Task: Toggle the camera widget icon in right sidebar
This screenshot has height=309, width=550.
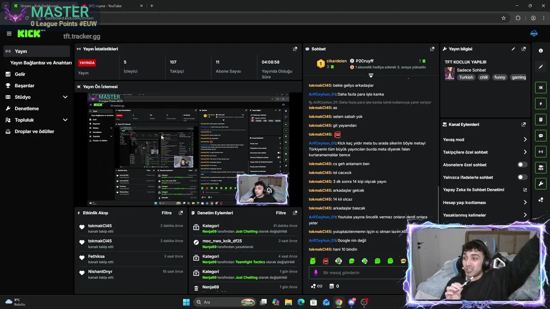Action: 541,167
